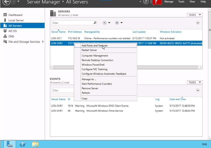
Task: Sort servers by the Last Update column
Action: point(139,32)
